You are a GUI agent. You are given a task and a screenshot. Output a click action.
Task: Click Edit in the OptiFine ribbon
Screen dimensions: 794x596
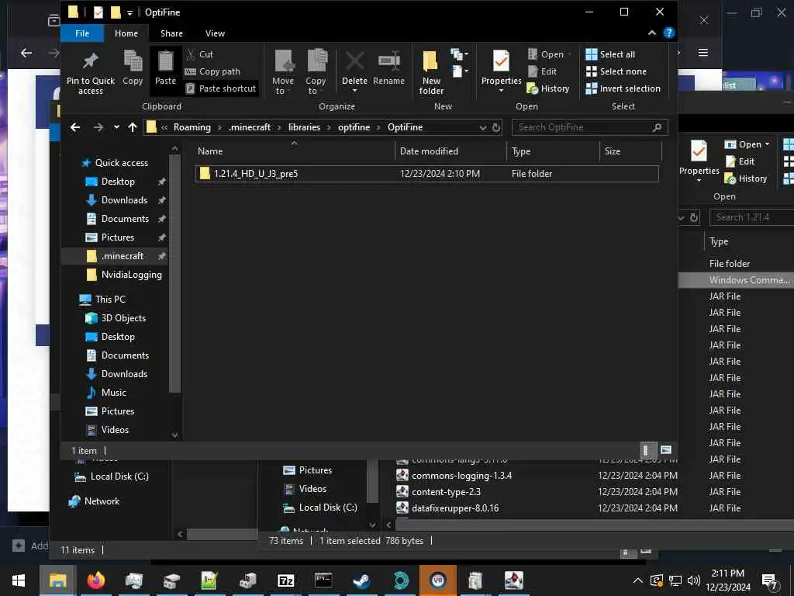pos(542,71)
